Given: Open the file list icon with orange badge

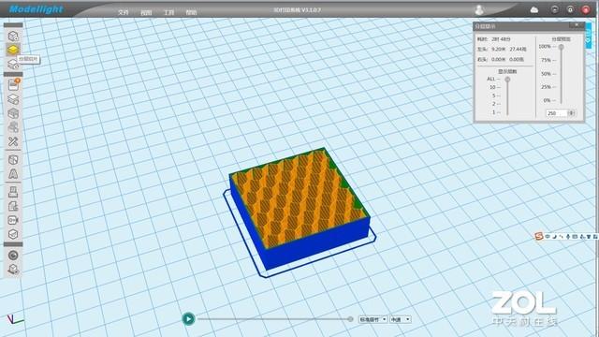Looking at the screenshot, I should (13, 84).
